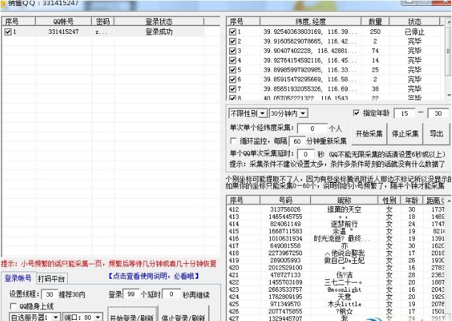Viewport: 452px width, 321px height.
Task: Uncheck account row 1 checkbox (331415247)
Action: (8, 32)
